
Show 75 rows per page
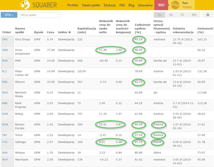pos(182,15)
